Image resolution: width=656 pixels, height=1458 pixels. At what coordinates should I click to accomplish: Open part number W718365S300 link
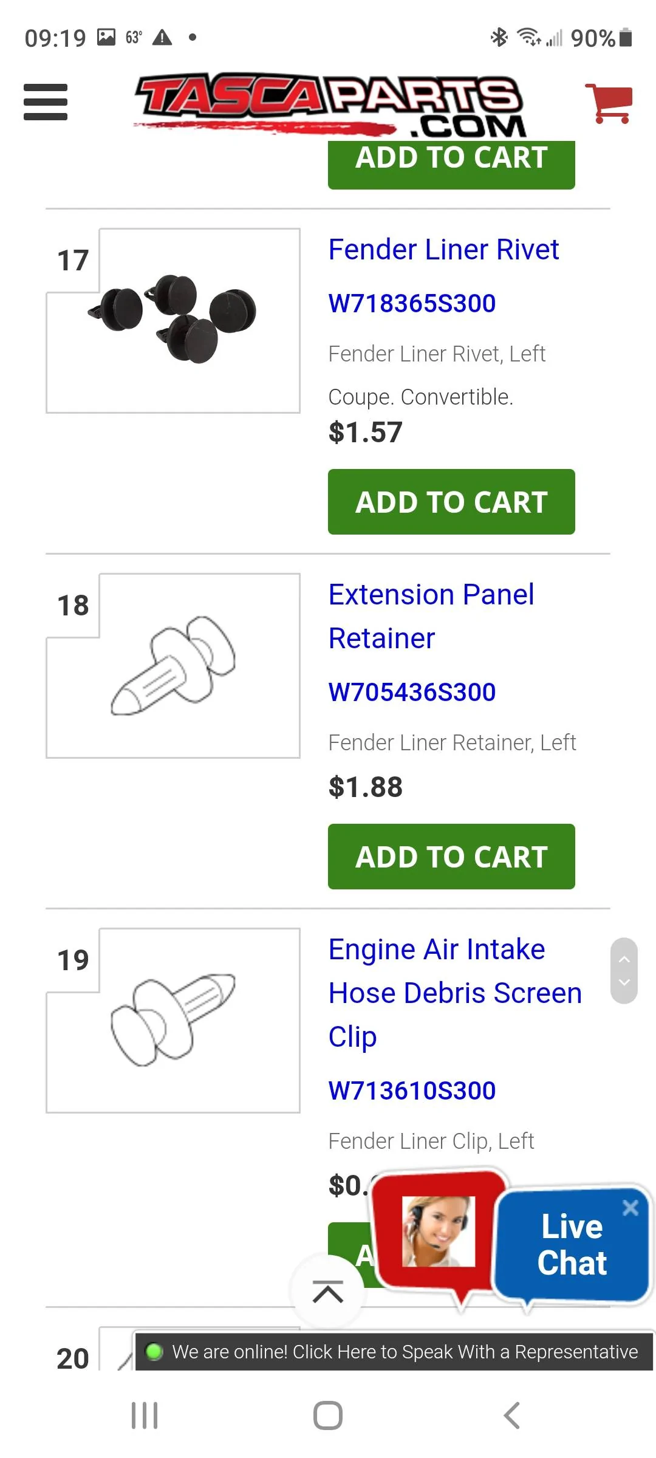click(x=412, y=303)
